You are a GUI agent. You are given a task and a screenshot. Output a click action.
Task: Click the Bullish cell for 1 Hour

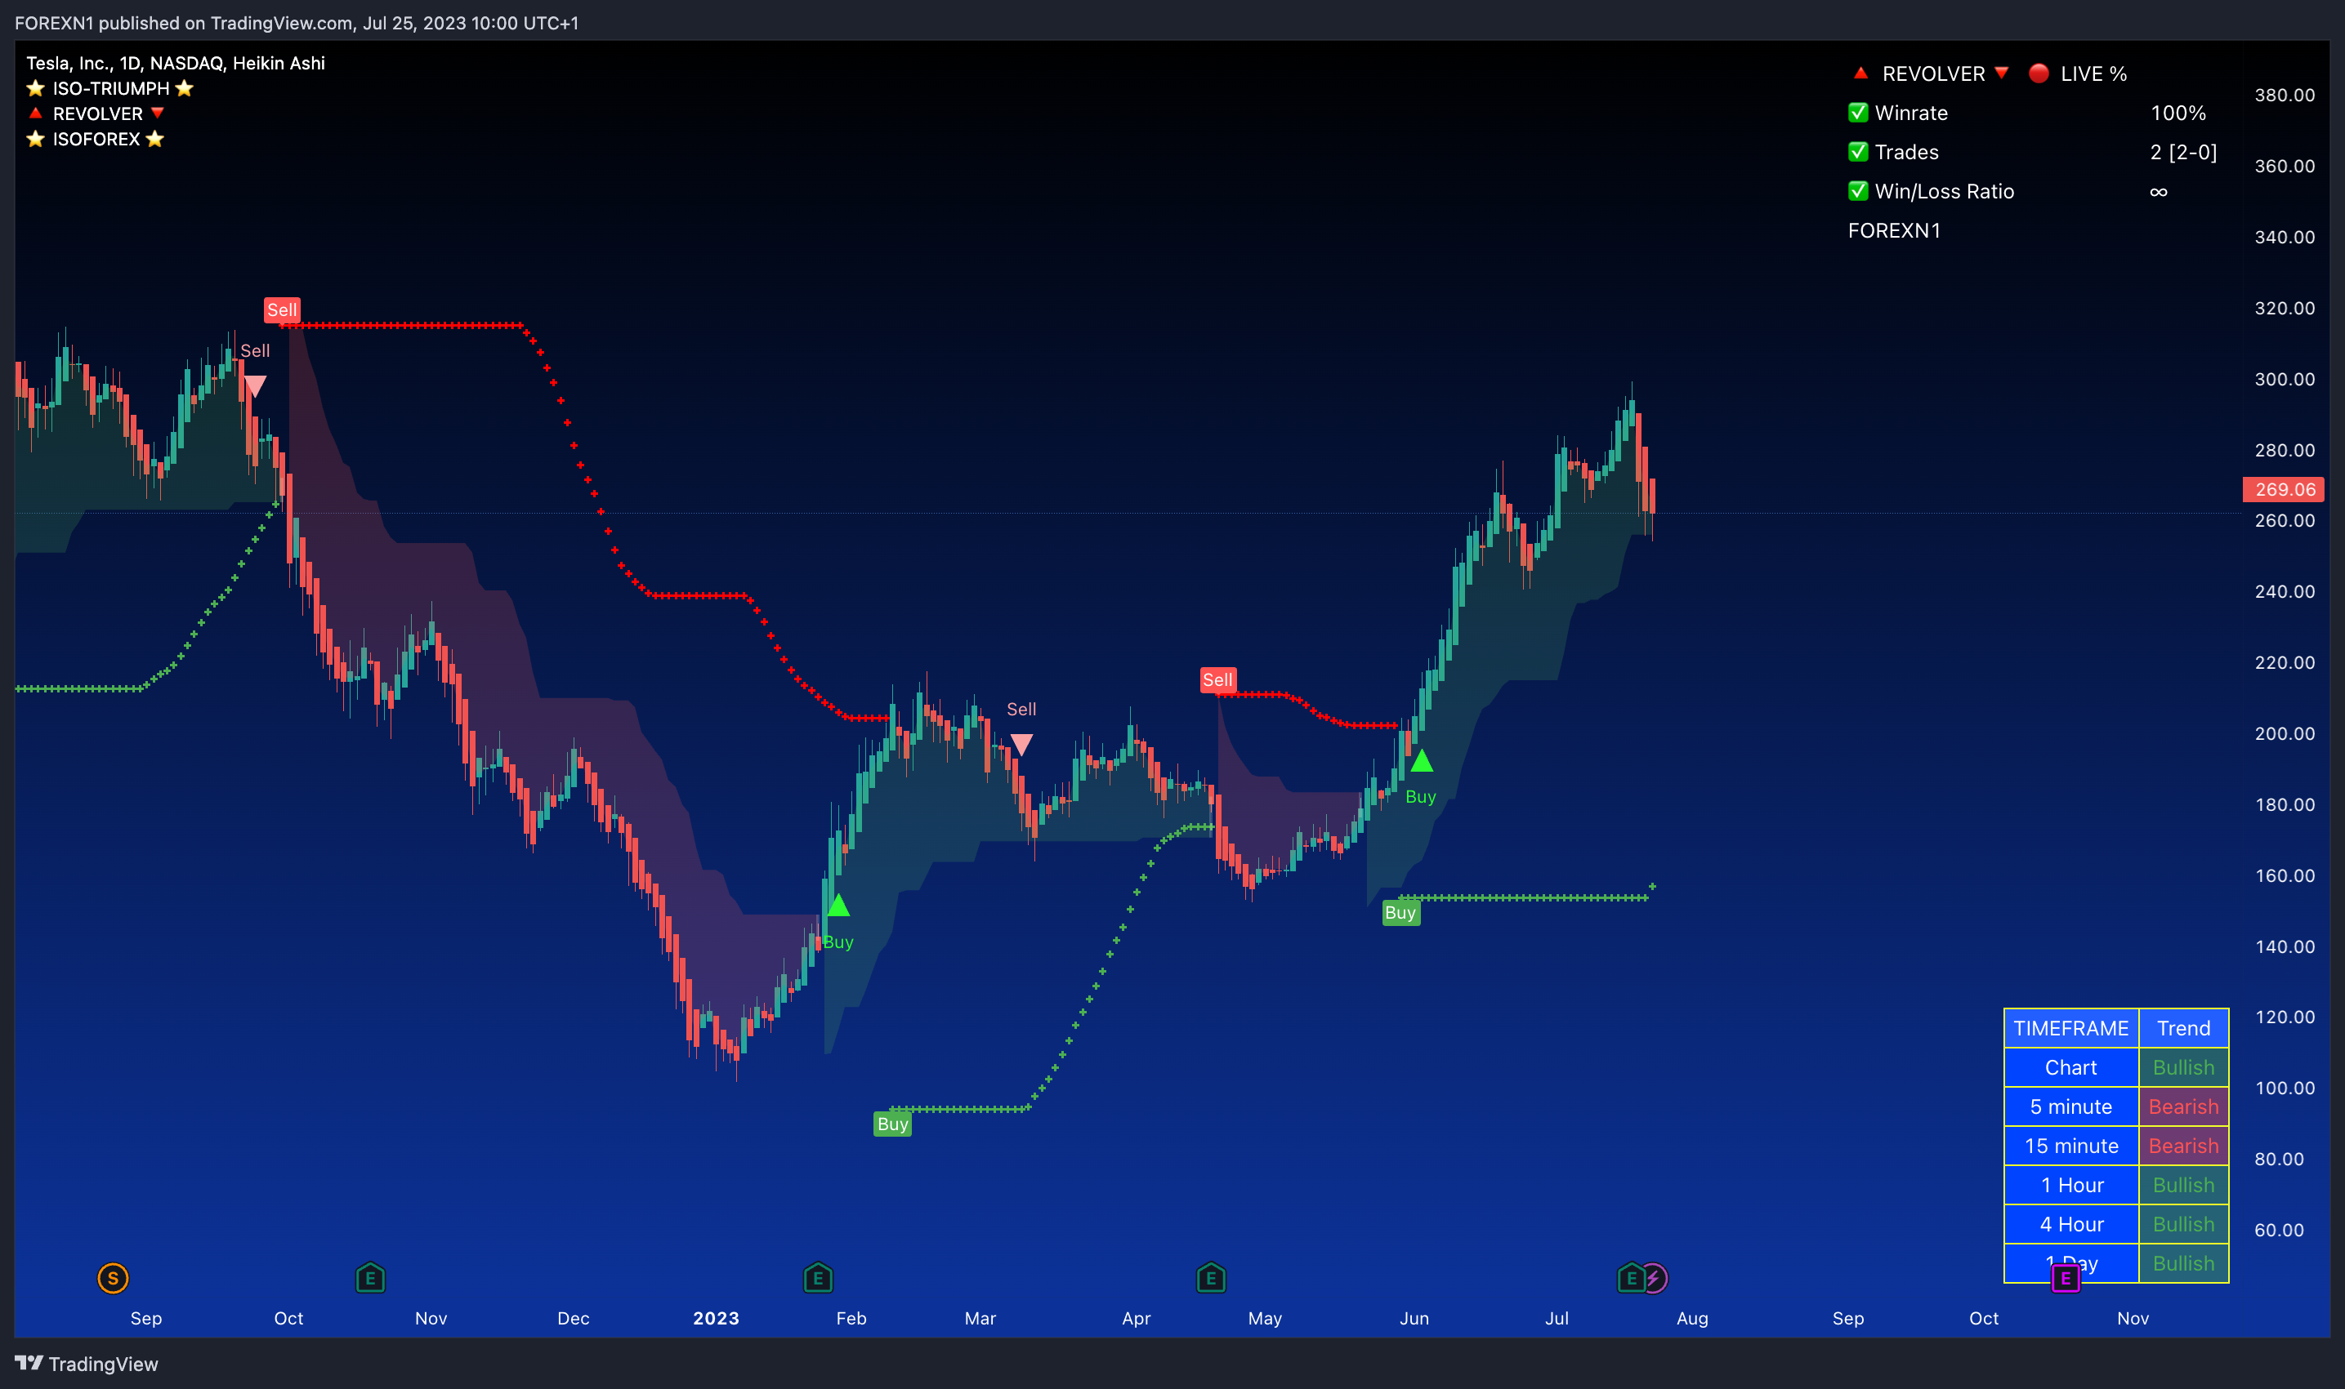[x=2183, y=1185]
